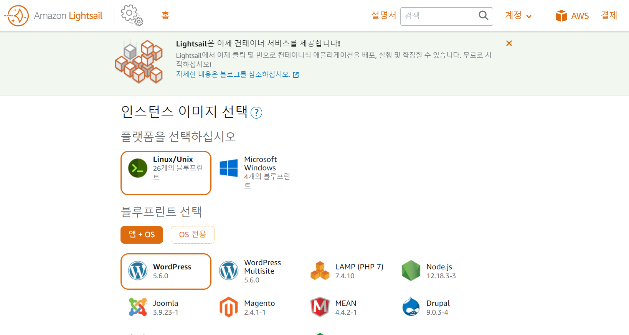Select the Linux/Unix platform card
629x335 pixels.
click(166, 173)
